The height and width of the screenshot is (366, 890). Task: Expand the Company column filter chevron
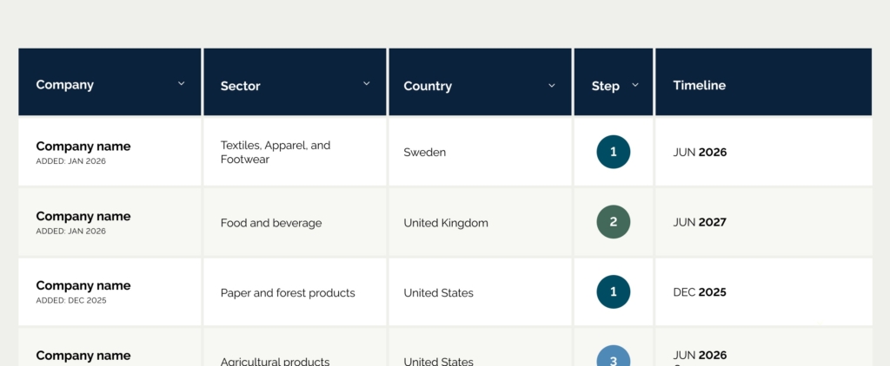pyautogui.click(x=182, y=84)
